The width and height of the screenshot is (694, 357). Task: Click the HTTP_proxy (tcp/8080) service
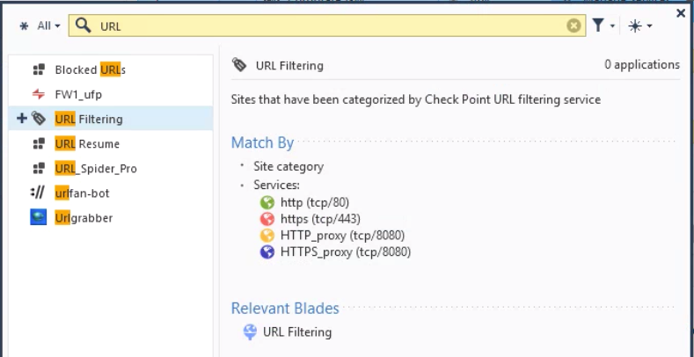pyautogui.click(x=342, y=236)
